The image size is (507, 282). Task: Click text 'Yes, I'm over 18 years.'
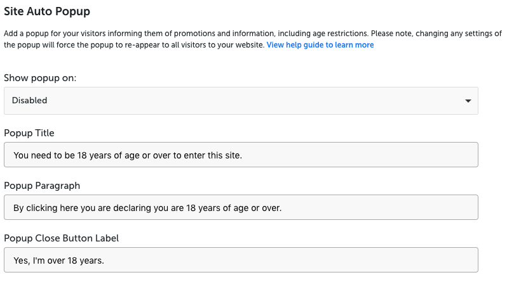[59, 260]
